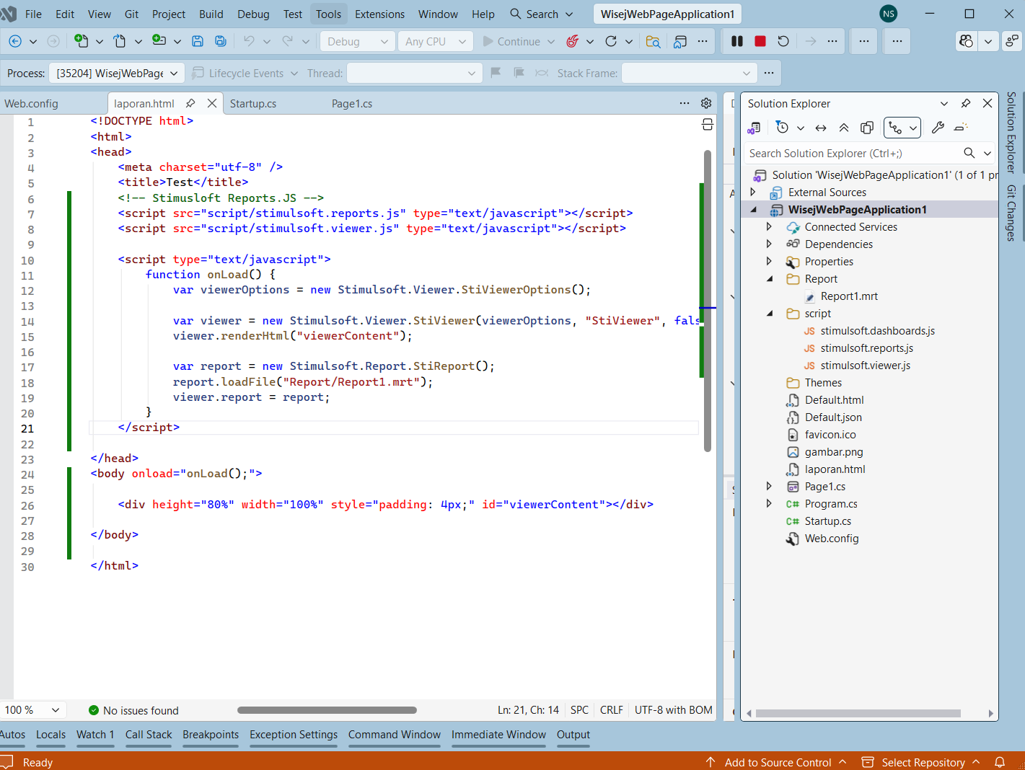Click the Continue debug button
Viewport: 1025px width, 770px height.
511,42
